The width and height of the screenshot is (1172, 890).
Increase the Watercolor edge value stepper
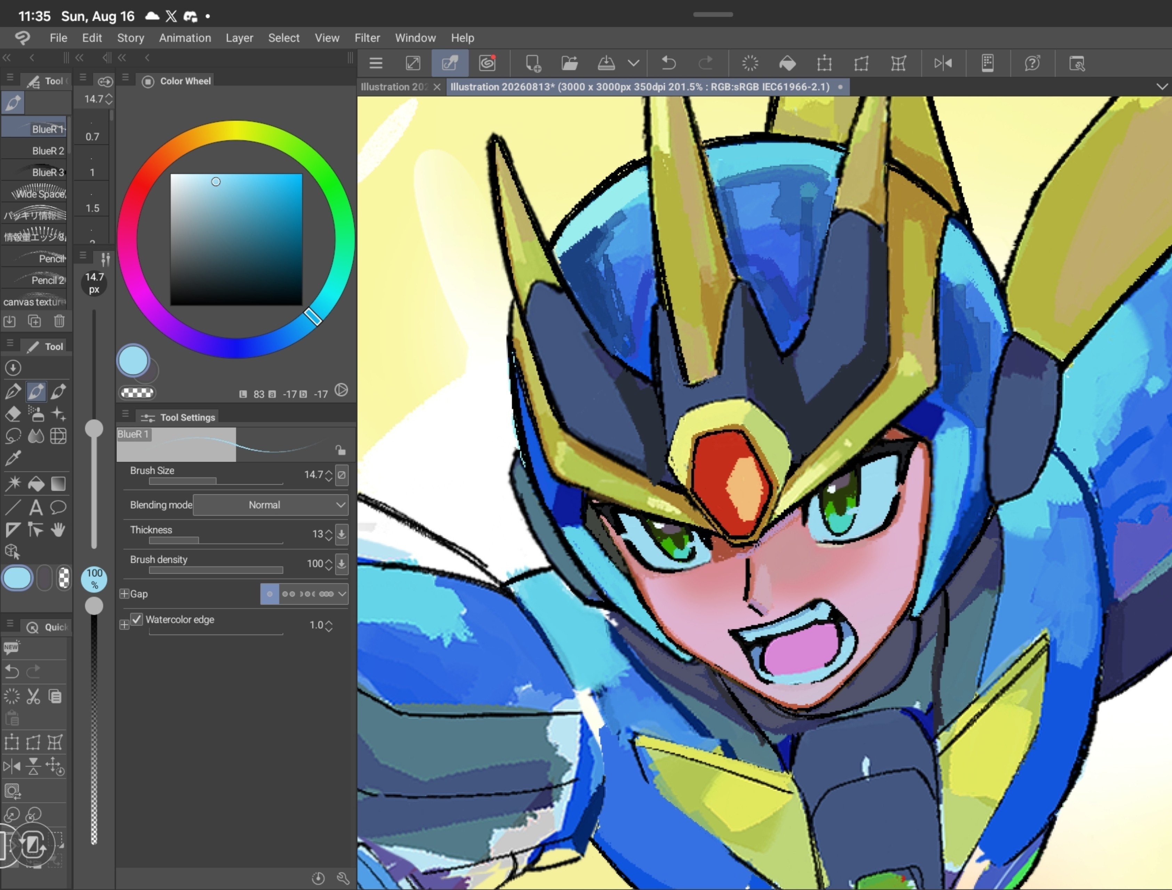[329, 622]
